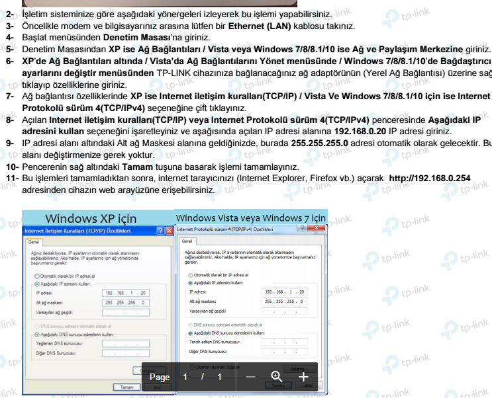Click 'adresinden cihazın web arayüzüne erişebilirsiniz' line
Screen dimensions: 492x398
coord(119,190)
